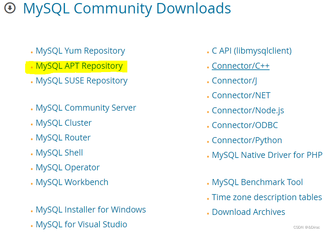The width and height of the screenshot is (325, 232).
Task: Go to MySQL SUSE Repository
Action: 81,81
